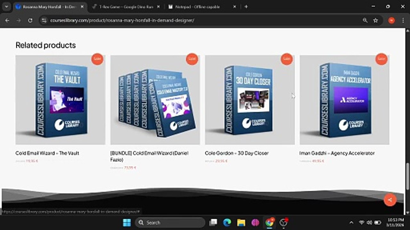Close the Notepad tab
Viewport: 410px width, 230px height.
tap(235, 6)
